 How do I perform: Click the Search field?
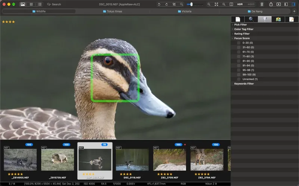56,4
